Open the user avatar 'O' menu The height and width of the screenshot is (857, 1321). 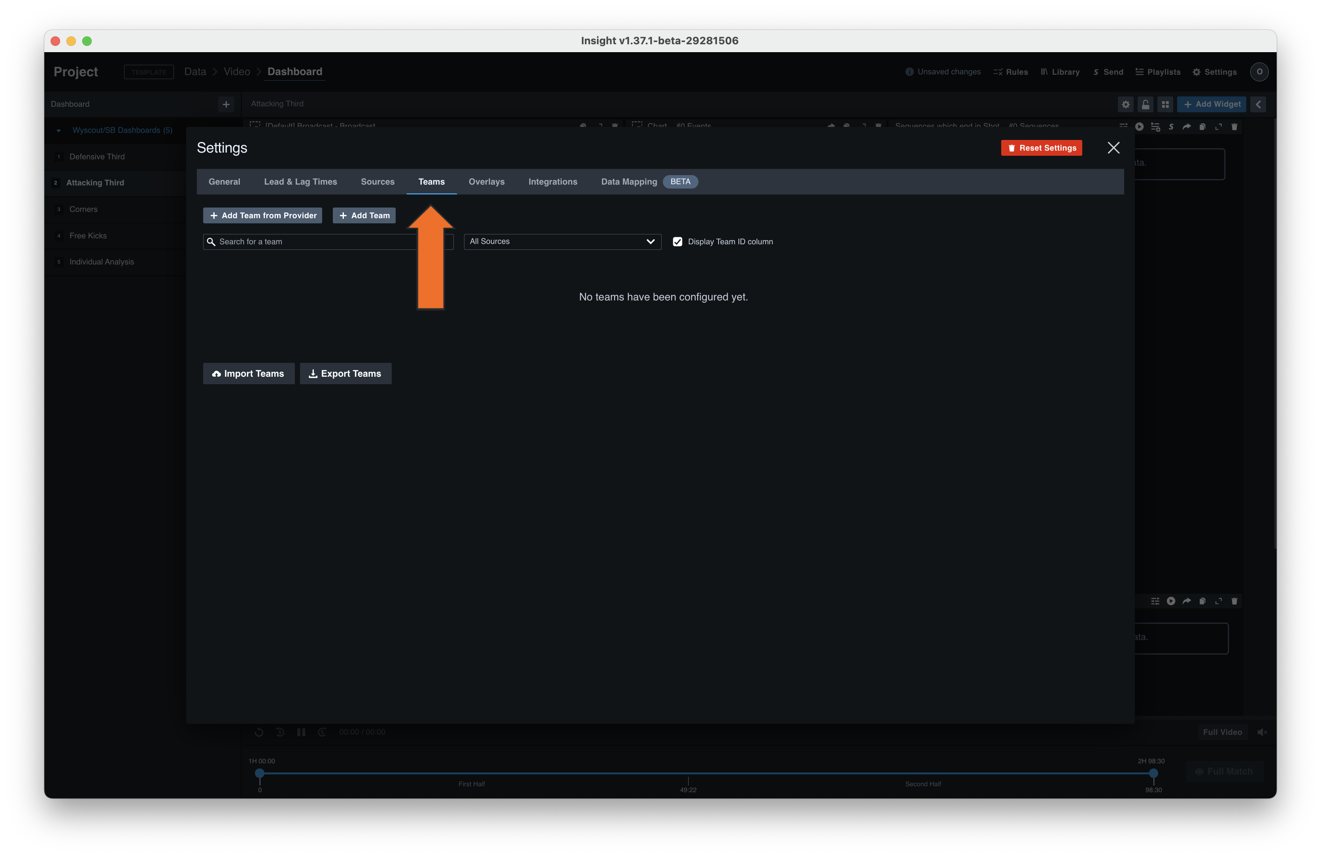(1259, 72)
